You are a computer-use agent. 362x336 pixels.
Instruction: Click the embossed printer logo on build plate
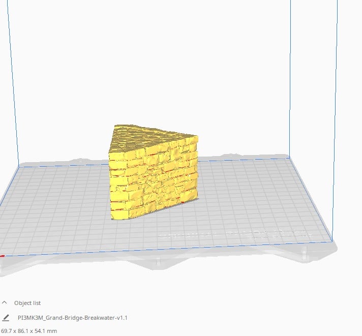point(234,234)
